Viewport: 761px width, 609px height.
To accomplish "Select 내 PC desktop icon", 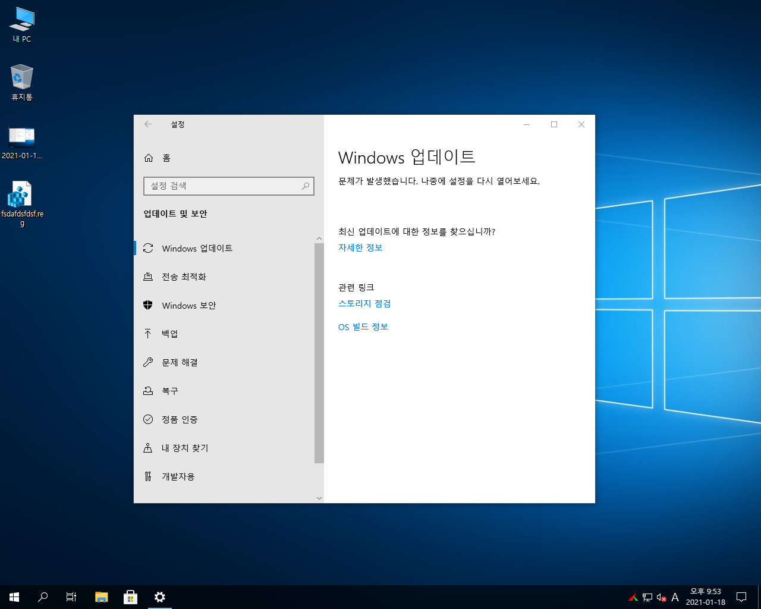I will (x=22, y=25).
